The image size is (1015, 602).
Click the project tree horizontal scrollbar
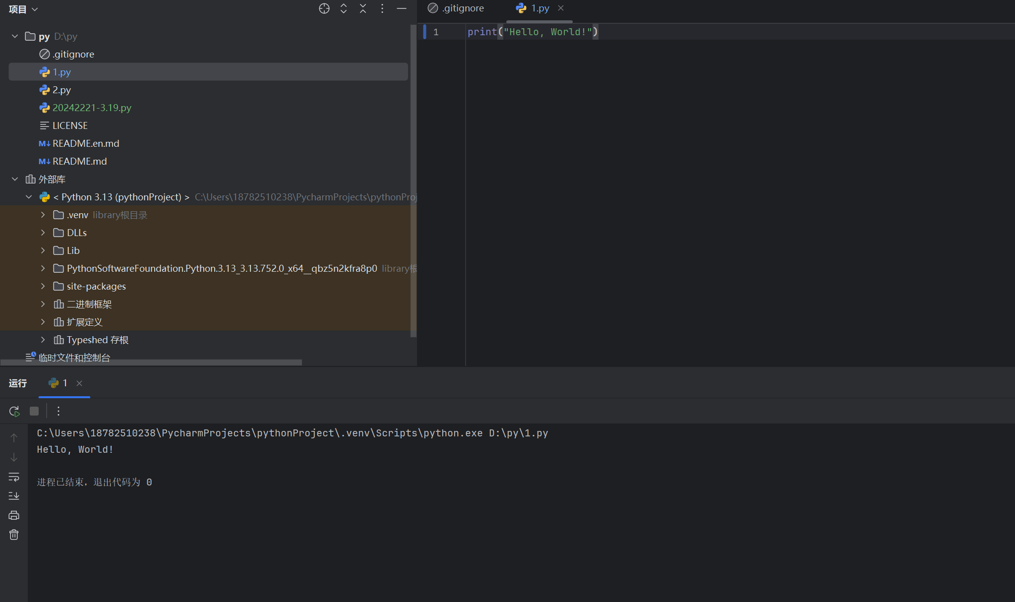tap(151, 362)
